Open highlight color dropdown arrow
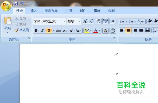 pyautogui.click(x=91, y=31)
